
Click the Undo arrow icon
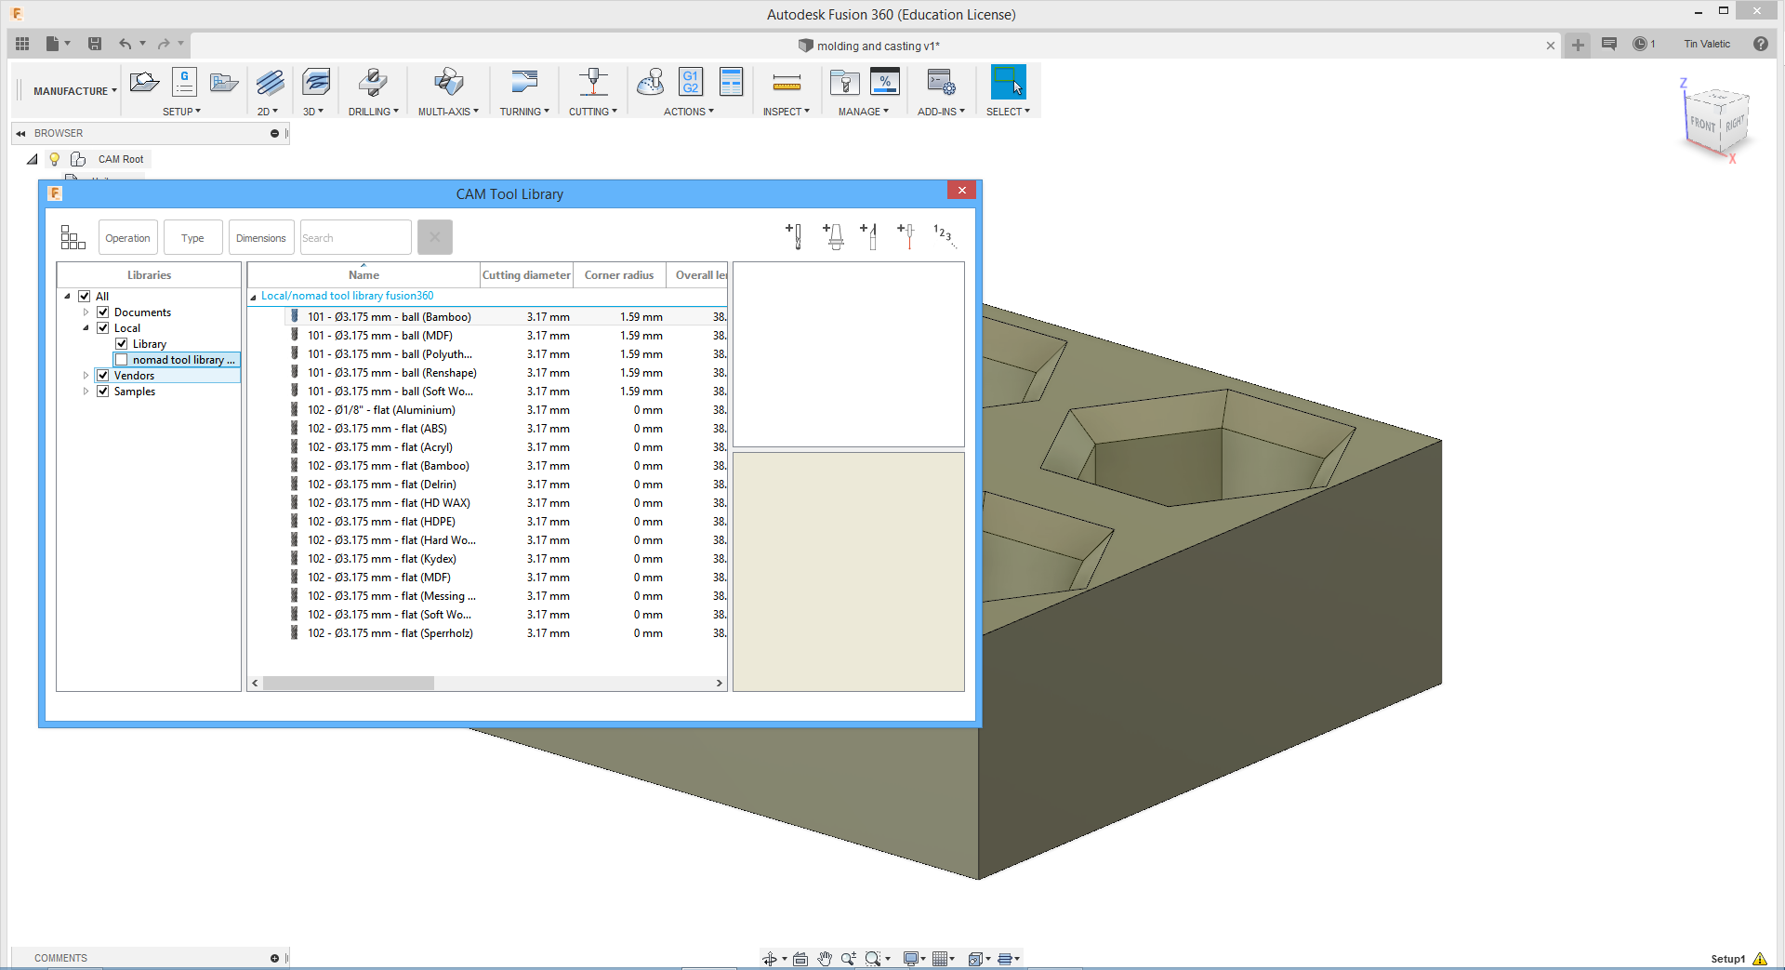[125, 44]
